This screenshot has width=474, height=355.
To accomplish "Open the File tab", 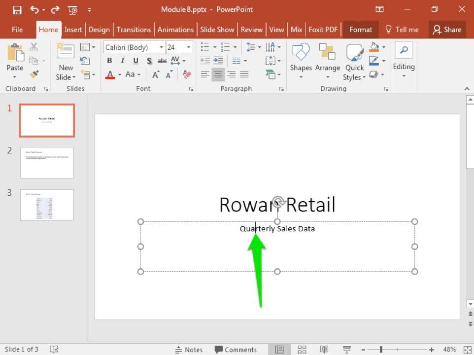I will (17, 30).
